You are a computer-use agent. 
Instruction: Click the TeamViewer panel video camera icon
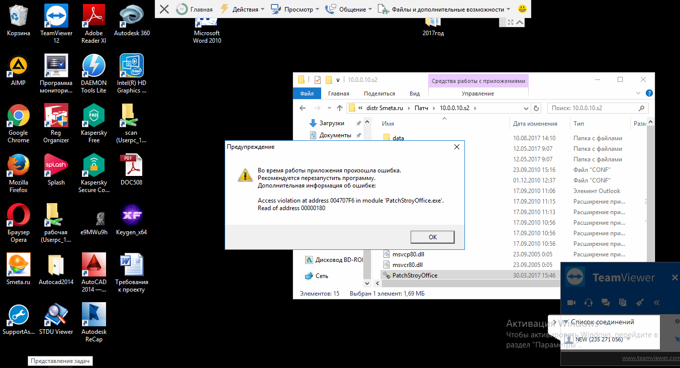pos(571,303)
